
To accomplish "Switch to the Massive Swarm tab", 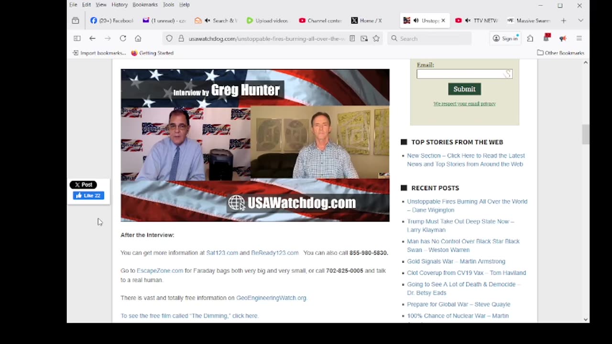I will (x=528, y=21).
